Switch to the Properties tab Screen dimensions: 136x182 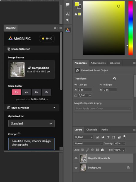[x=80, y=63]
